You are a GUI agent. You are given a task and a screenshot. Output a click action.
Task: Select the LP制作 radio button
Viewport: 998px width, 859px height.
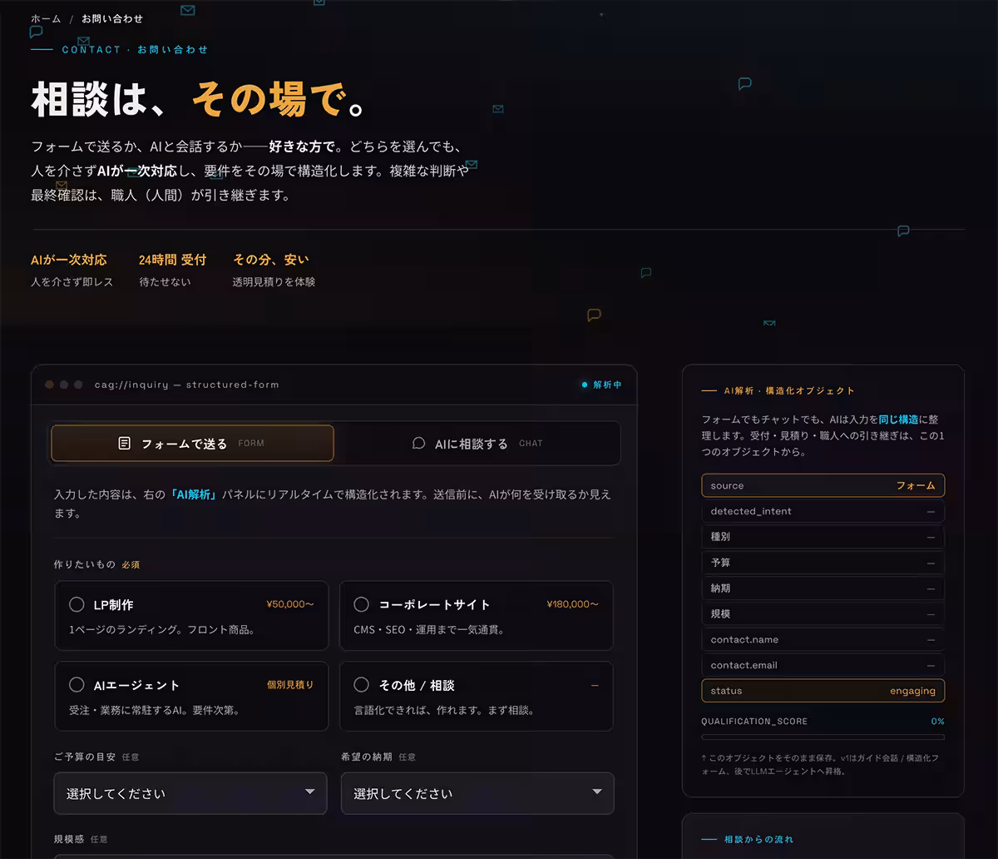(x=77, y=604)
